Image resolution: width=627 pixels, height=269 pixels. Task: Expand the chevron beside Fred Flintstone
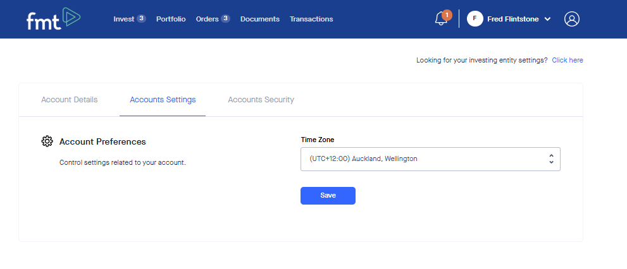pyautogui.click(x=547, y=19)
